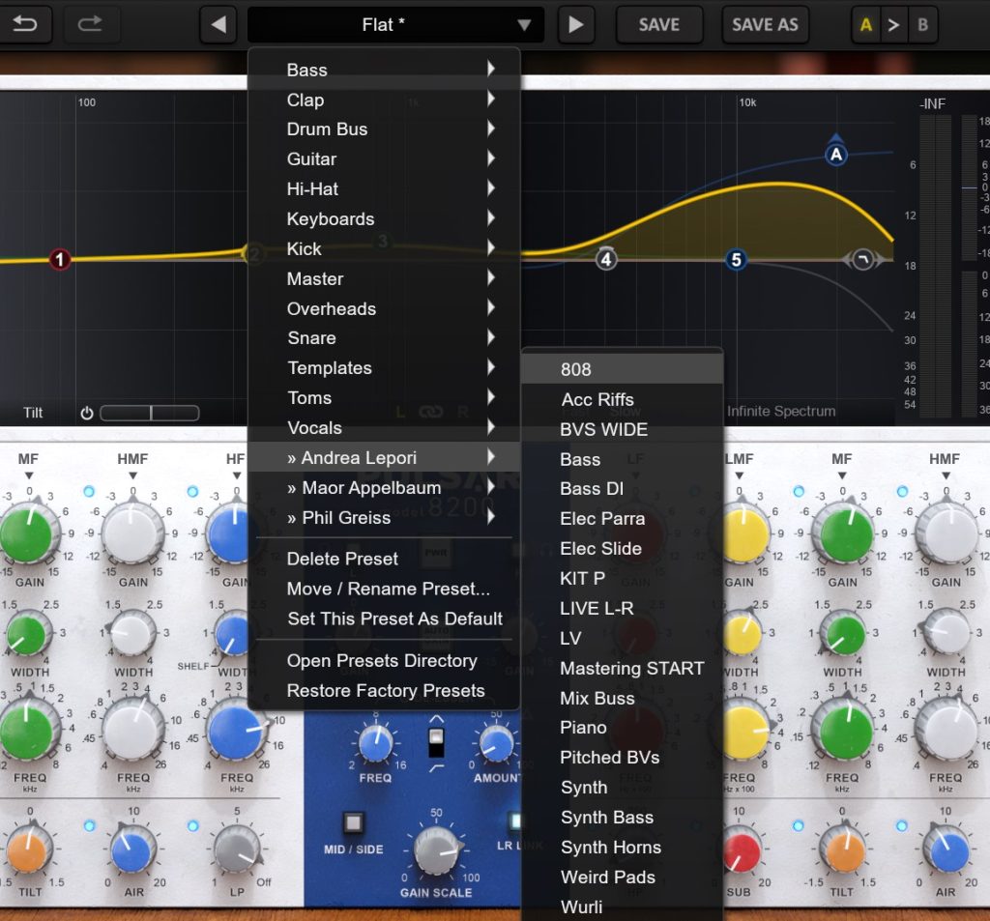Select EQ band node 4 on graph
Image resolution: width=990 pixels, height=921 pixels.
coord(606,259)
